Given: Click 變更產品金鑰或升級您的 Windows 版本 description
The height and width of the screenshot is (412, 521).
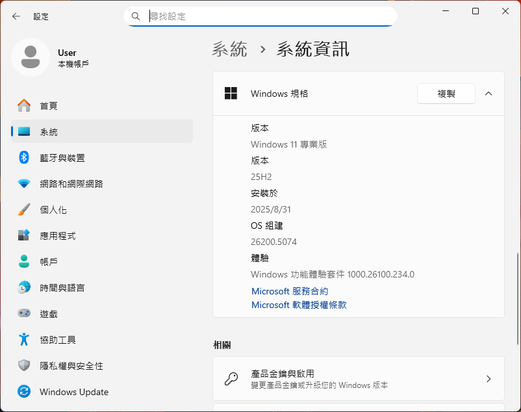Looking at the screenshot, I should pos(320,385).
